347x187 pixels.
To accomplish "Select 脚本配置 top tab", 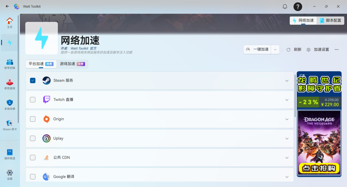I will [x=330, y=20].
